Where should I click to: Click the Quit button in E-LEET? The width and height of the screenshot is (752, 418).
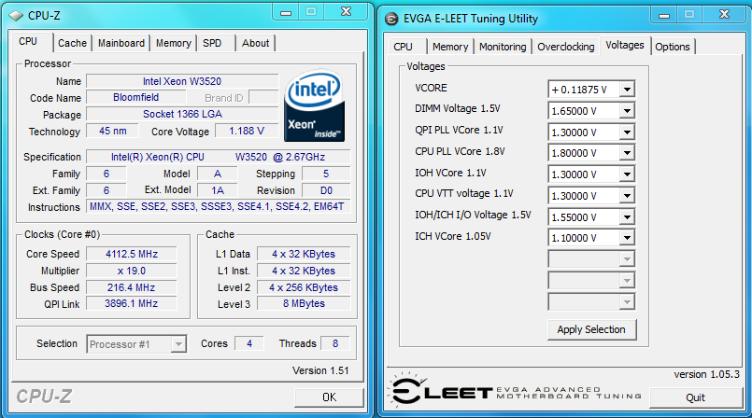pos(695,397)
